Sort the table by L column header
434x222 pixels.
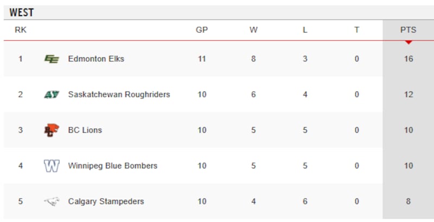pyautogui.click(x=305, y=30)
